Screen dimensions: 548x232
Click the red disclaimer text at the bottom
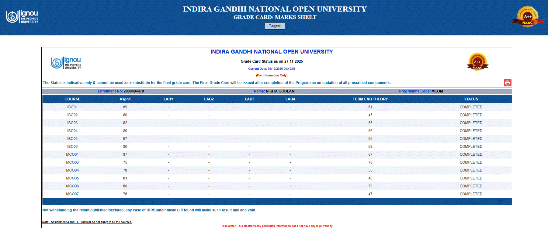277,226
